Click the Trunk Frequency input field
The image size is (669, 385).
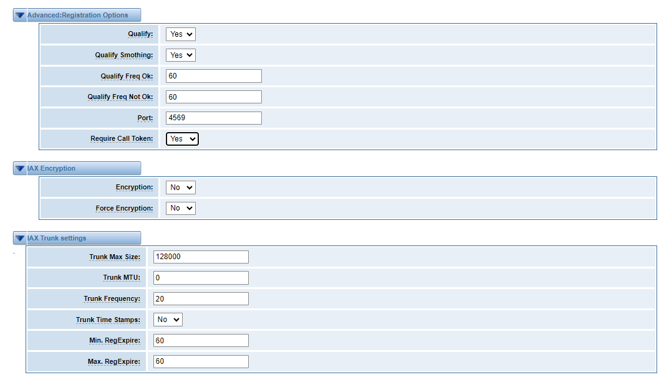[x=201, y=298]
